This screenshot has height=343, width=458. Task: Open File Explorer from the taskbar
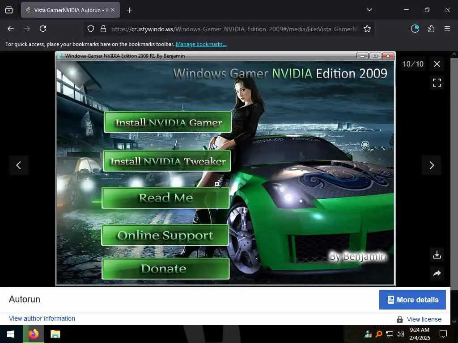55,334
